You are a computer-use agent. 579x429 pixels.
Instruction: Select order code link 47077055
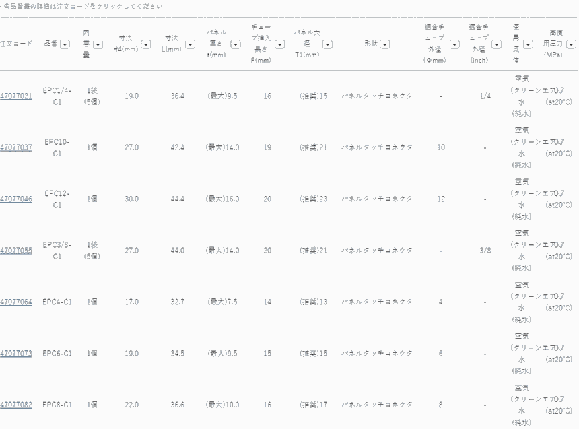(x=15, y=251)
